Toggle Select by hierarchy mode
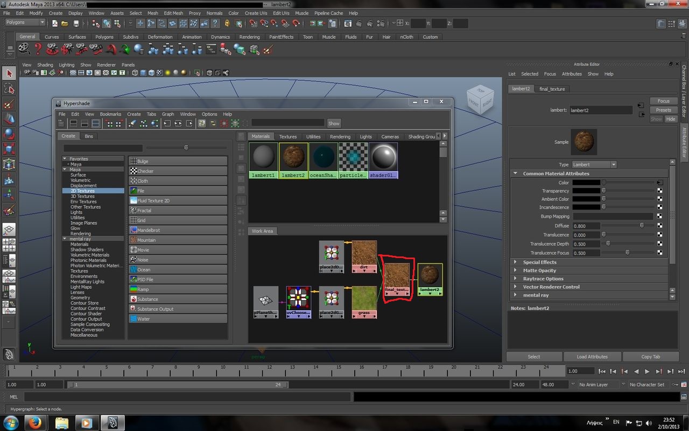The width and height of the screenshot is (689, 431). 95,23
